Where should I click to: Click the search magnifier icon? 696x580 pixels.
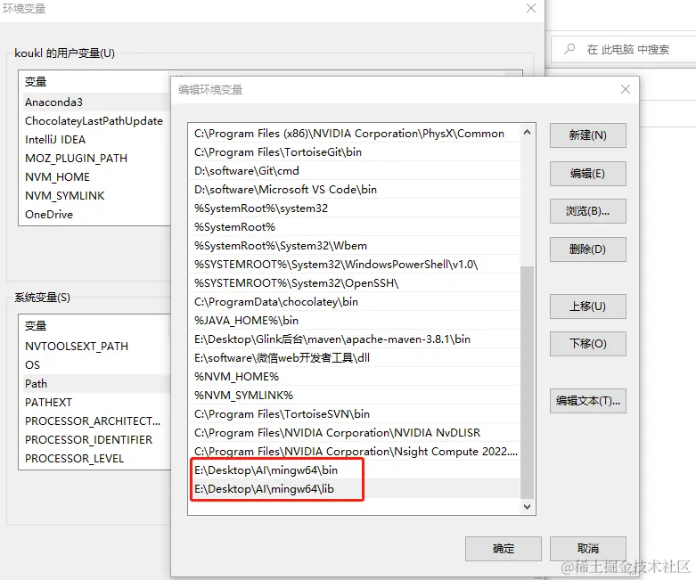(x=569, y=49)
